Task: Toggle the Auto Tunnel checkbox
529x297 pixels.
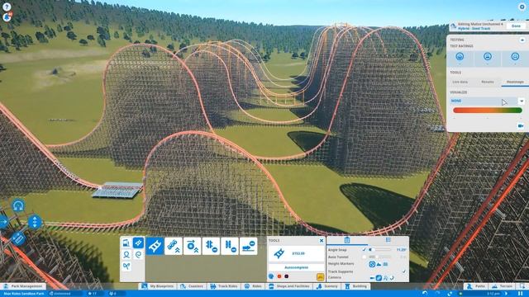Action: click(364, 257)
